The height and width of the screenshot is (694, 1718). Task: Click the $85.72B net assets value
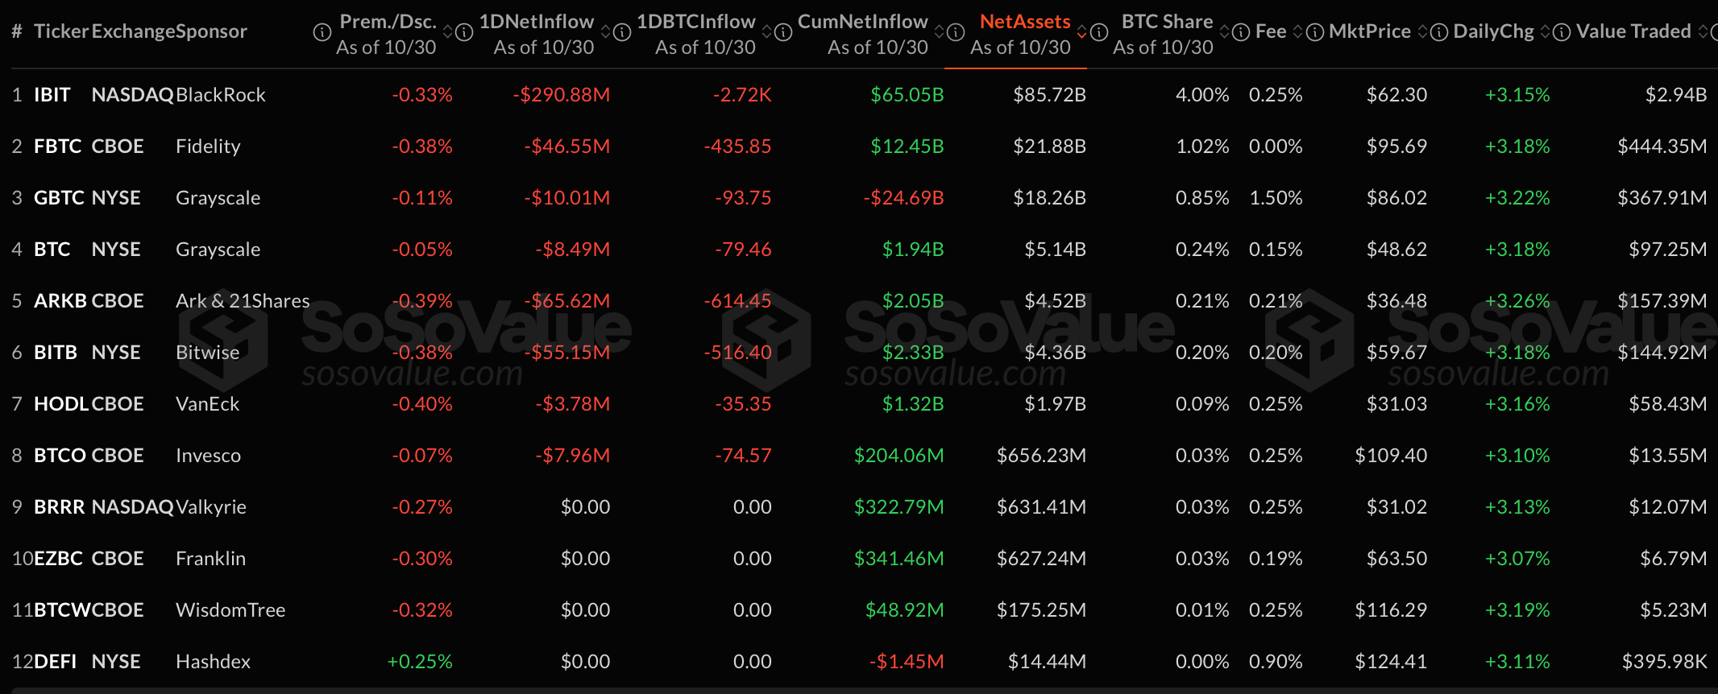(1050, 95)
